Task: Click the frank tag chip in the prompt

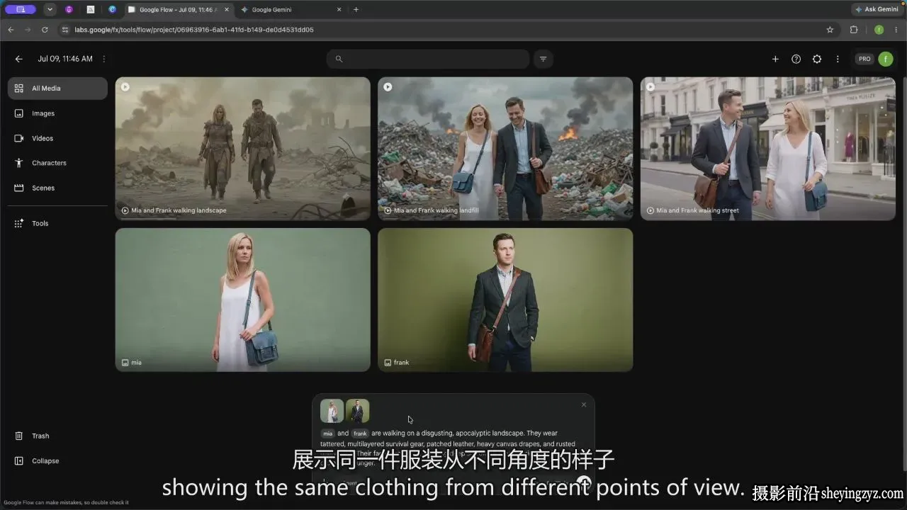Action: pos(360,433)
